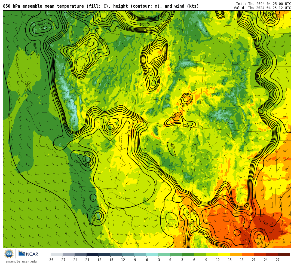Open the ensemble.ucar.edu link text

point(21,261)
